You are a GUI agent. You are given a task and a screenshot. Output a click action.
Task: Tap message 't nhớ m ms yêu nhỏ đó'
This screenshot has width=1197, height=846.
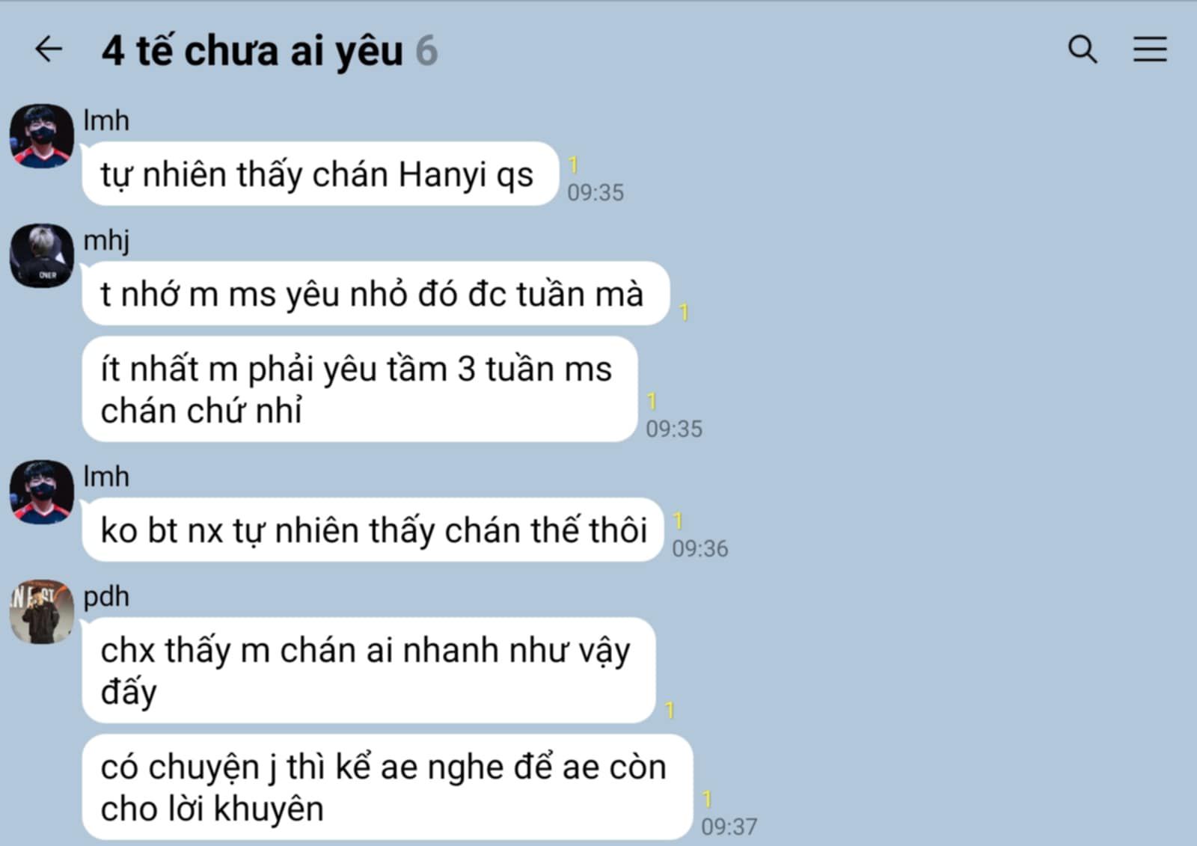376,293
